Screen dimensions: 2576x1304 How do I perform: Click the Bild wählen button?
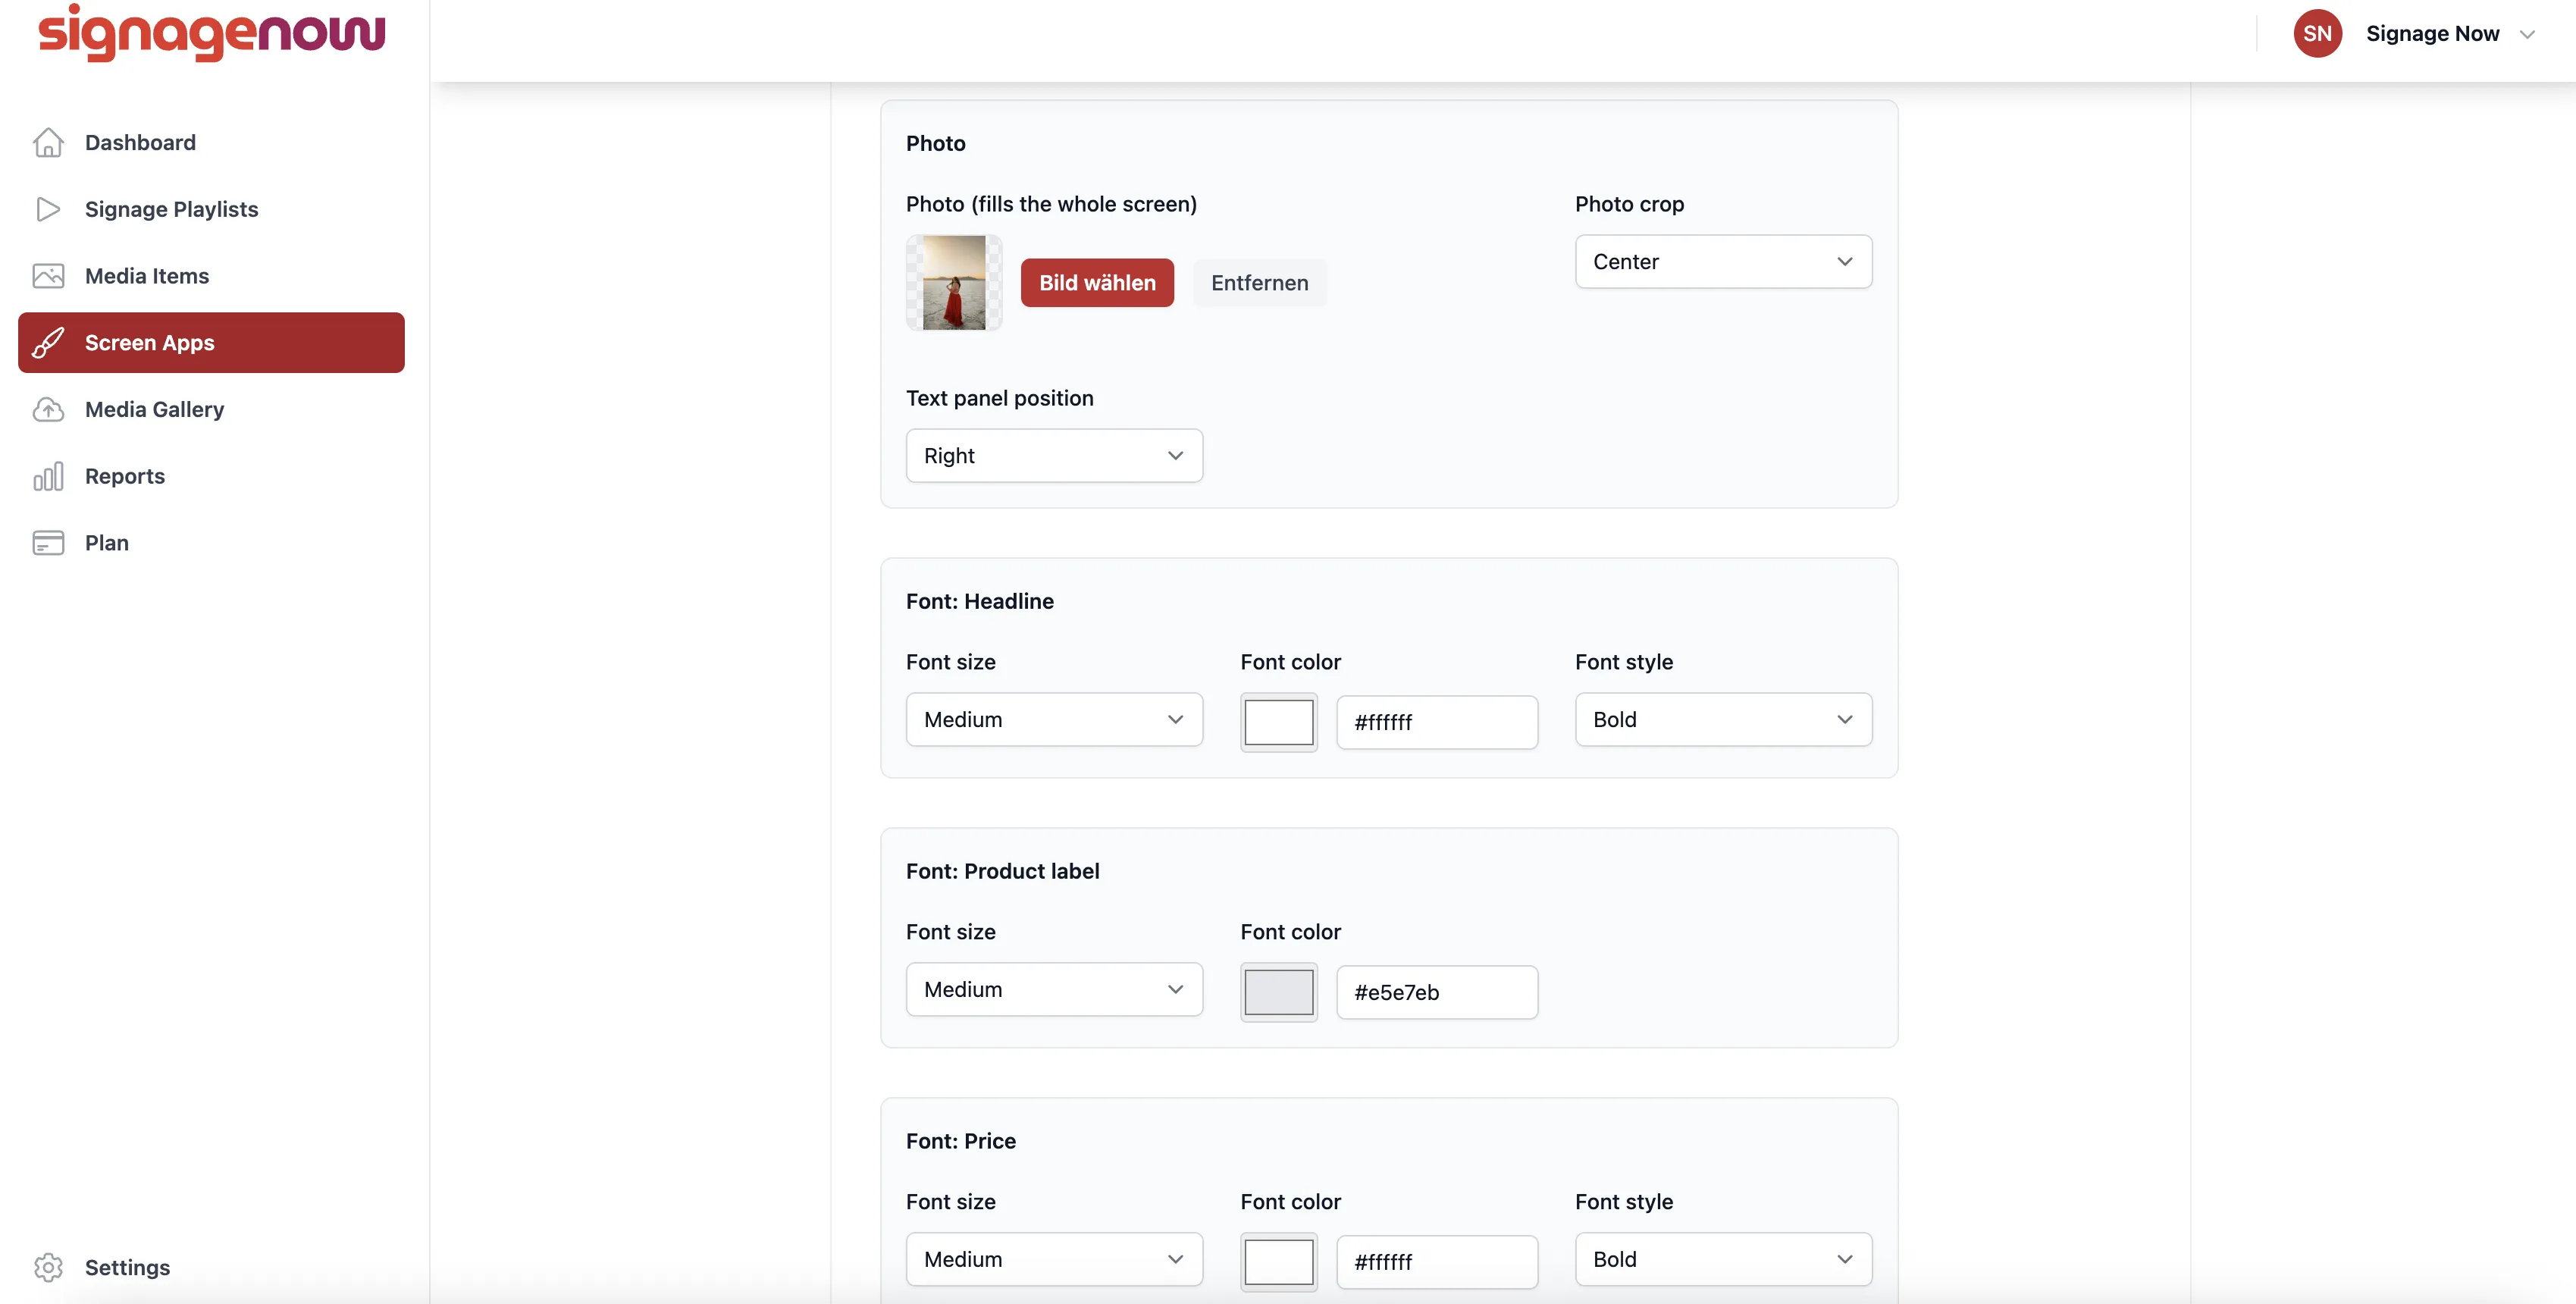pyautogui.click(x=1097, y=283)
